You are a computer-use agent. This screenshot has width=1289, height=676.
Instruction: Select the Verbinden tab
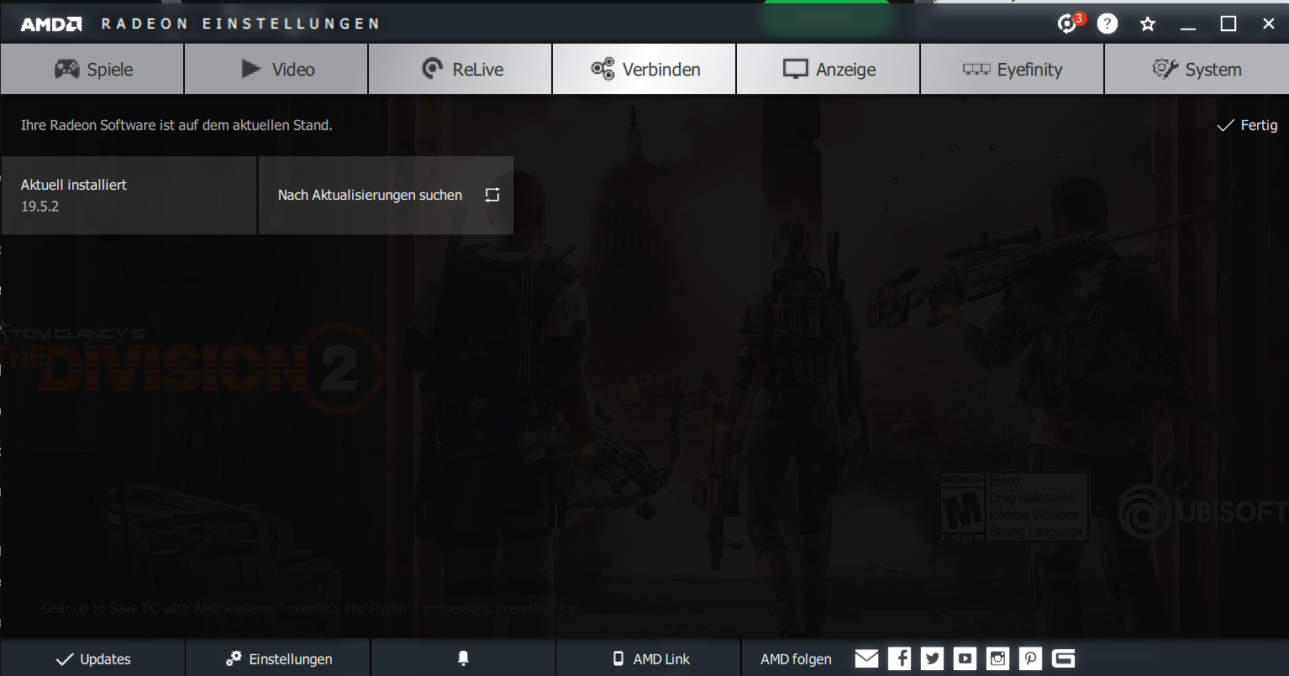(644, 69)
